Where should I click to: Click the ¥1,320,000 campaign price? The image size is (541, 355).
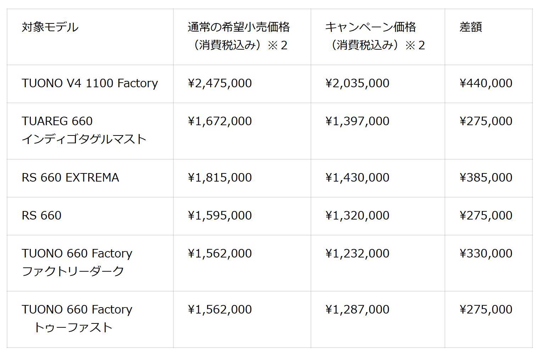[x=357, y=216]
